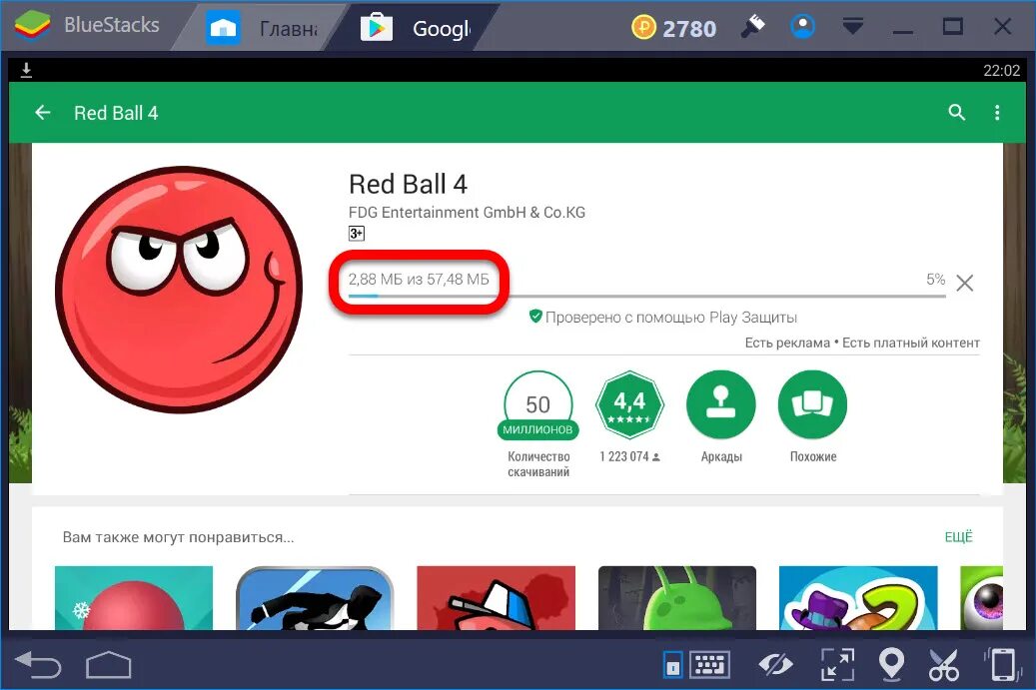1036x690 pixels.
Task: Open the BlueStacks account profile icon
Action: (802, 27)
